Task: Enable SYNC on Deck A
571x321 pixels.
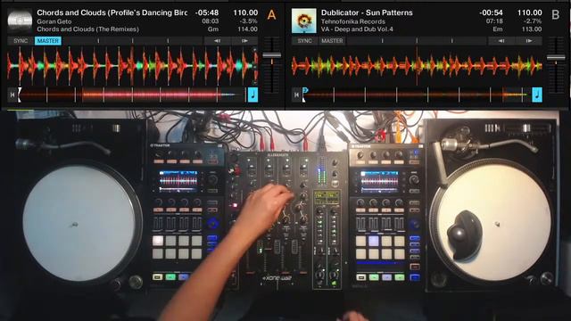Action: 21,41
